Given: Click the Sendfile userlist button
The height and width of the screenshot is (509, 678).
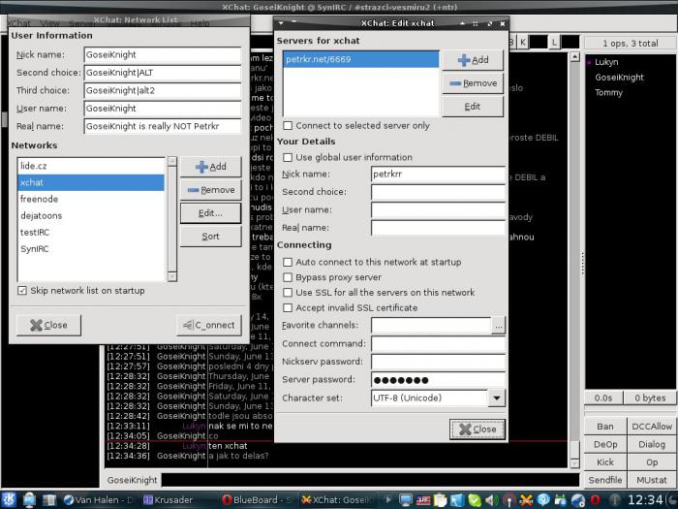Looking at the screenshot, I should (605, 480).
